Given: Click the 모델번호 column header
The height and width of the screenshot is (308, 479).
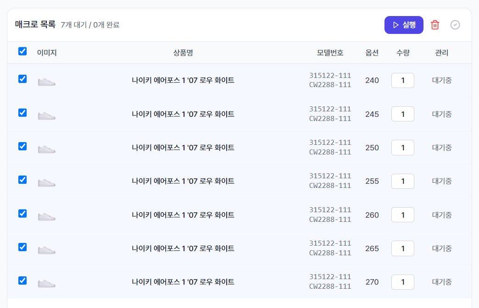Looking at the screenshot, I should [x=330, y=53].
